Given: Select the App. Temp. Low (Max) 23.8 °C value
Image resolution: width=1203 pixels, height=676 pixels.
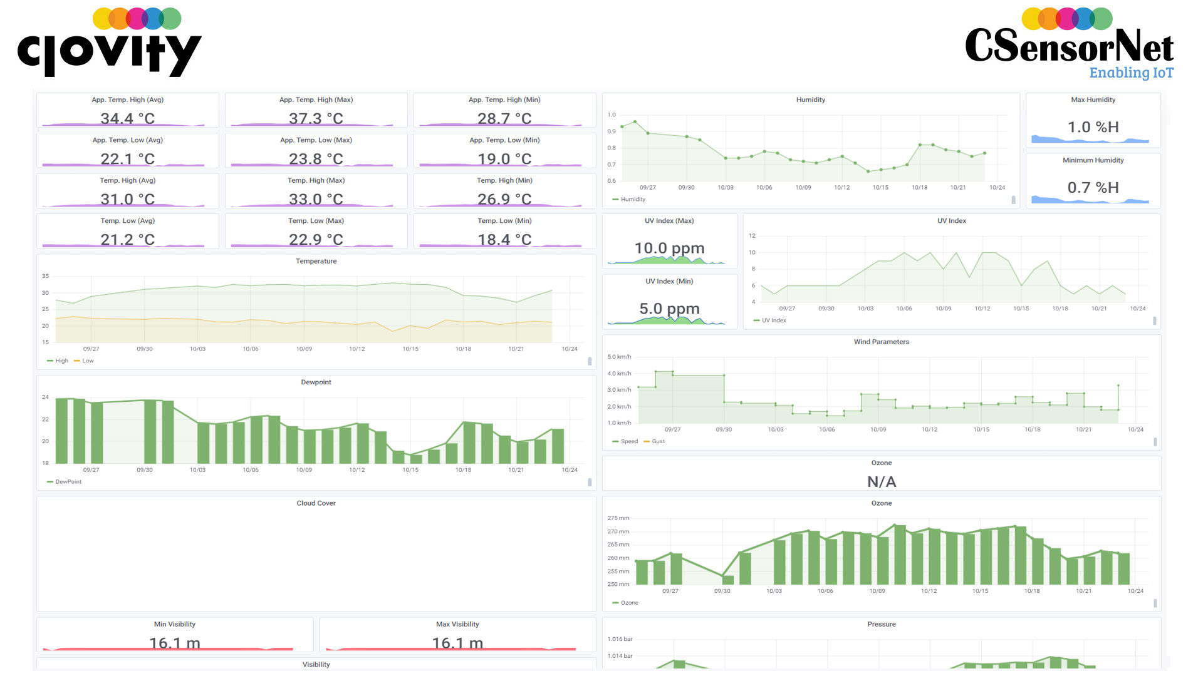Looking at the screenshot, I should coord(316,159).
